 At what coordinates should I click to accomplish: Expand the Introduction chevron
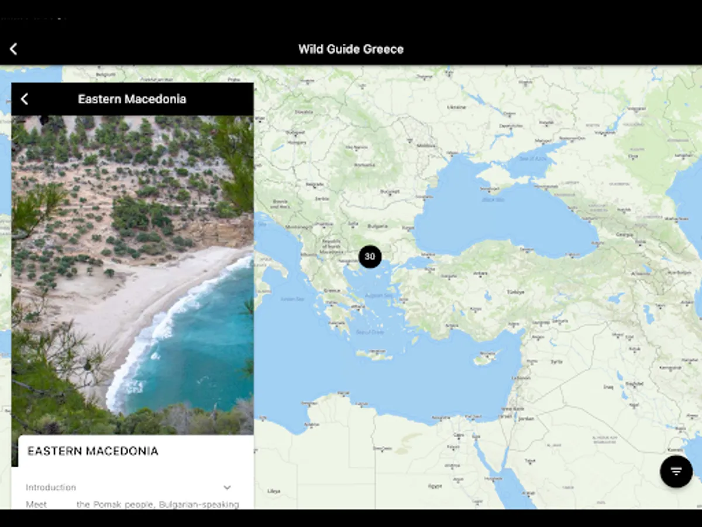[x=227, y=487]
